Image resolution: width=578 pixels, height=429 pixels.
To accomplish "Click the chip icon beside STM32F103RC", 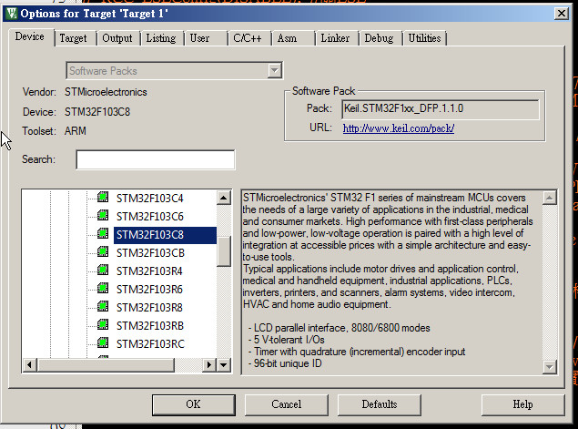I will point(103,342).
